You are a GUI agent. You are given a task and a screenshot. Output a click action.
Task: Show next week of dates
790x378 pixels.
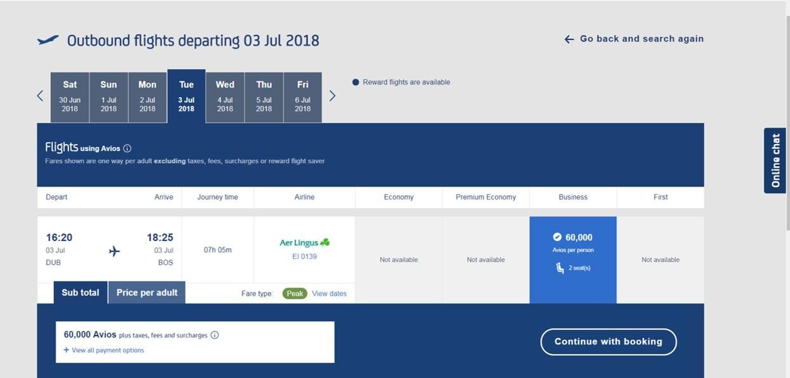[x=331, y=96]
